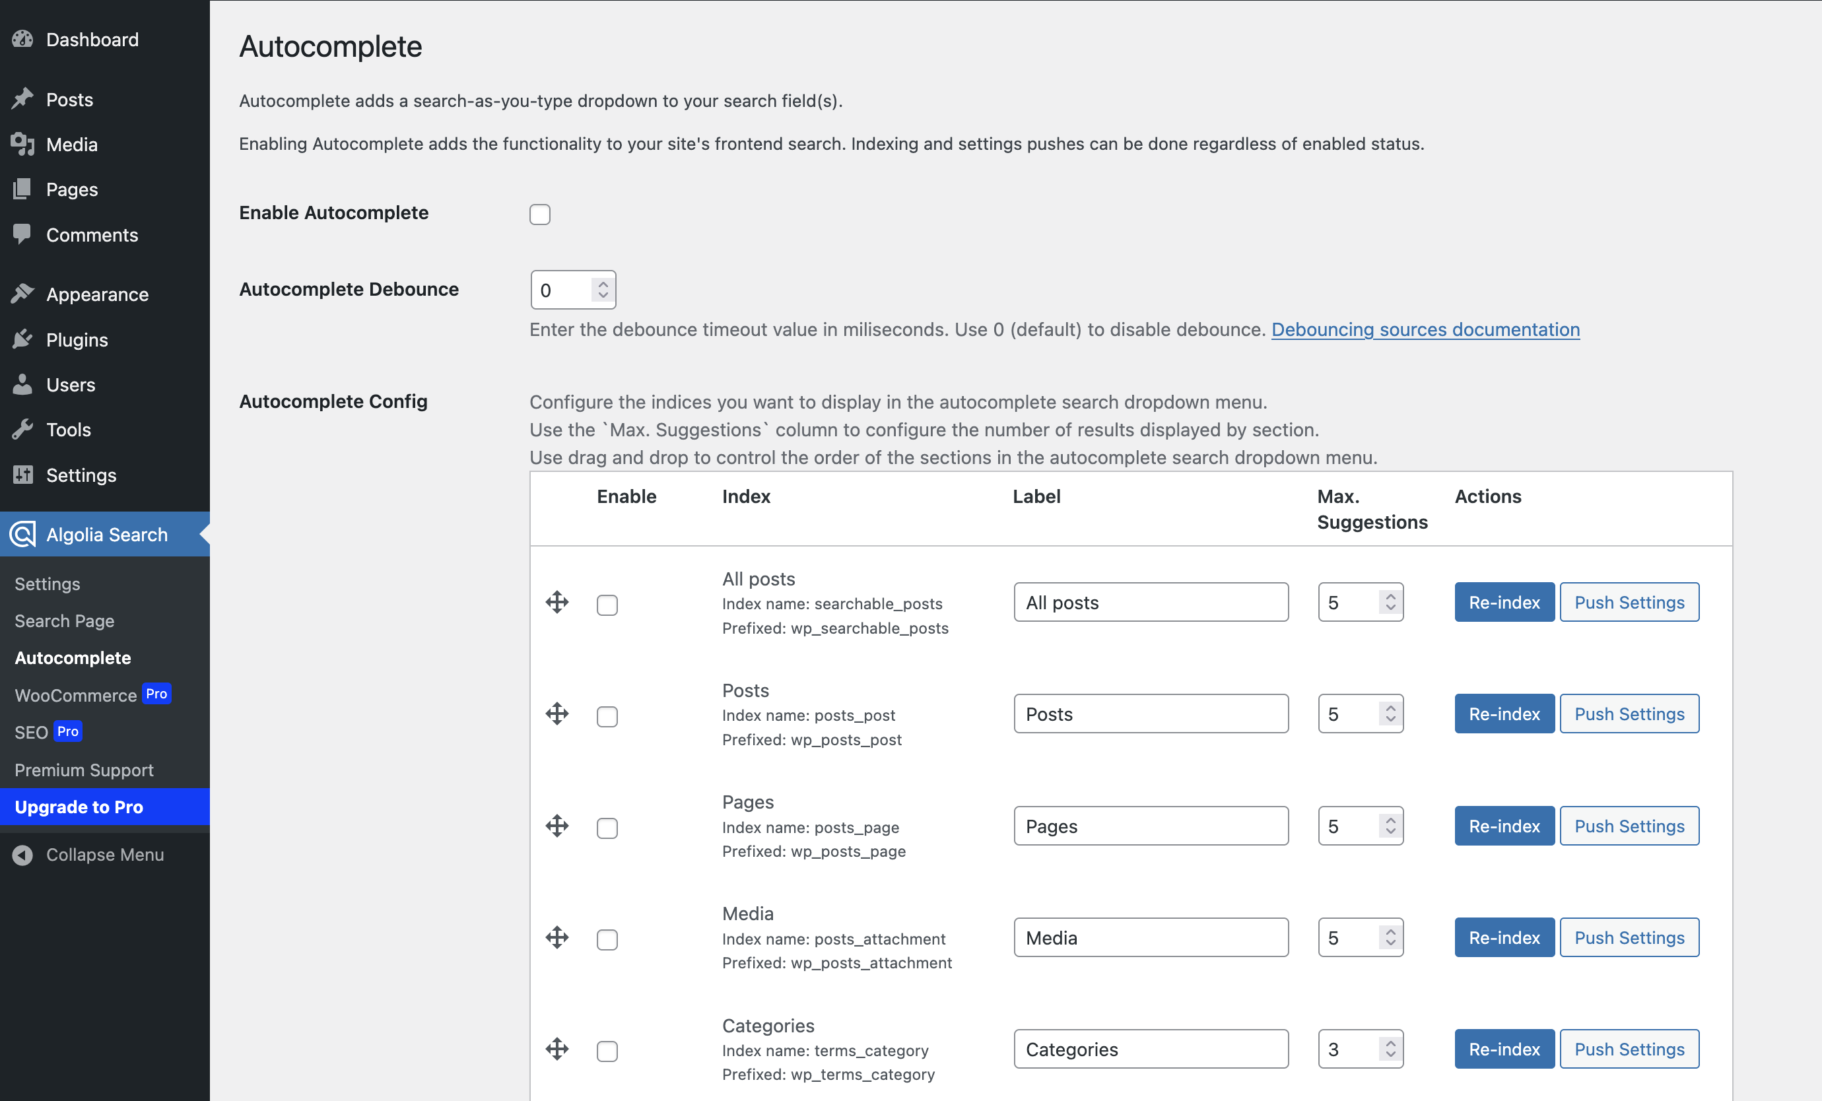Grab the drag handle beside All posts row
1822x1101 pixels.
click(x=557, y=603)
